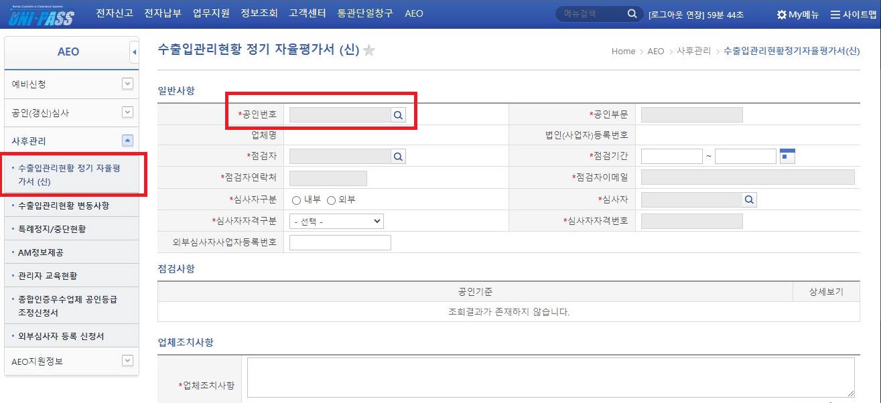
Task: Select the 외부 radio button
Action: tap(331, 200)
